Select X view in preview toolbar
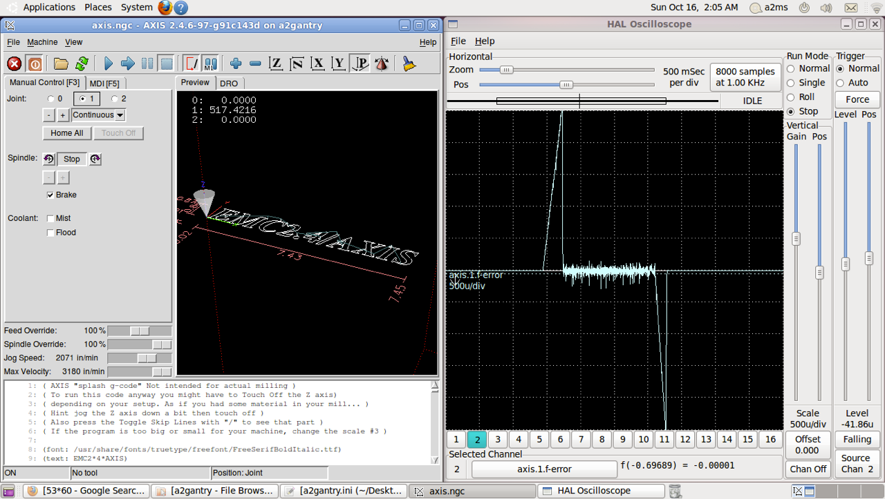 pyautogui.click(x=318, y=63)
